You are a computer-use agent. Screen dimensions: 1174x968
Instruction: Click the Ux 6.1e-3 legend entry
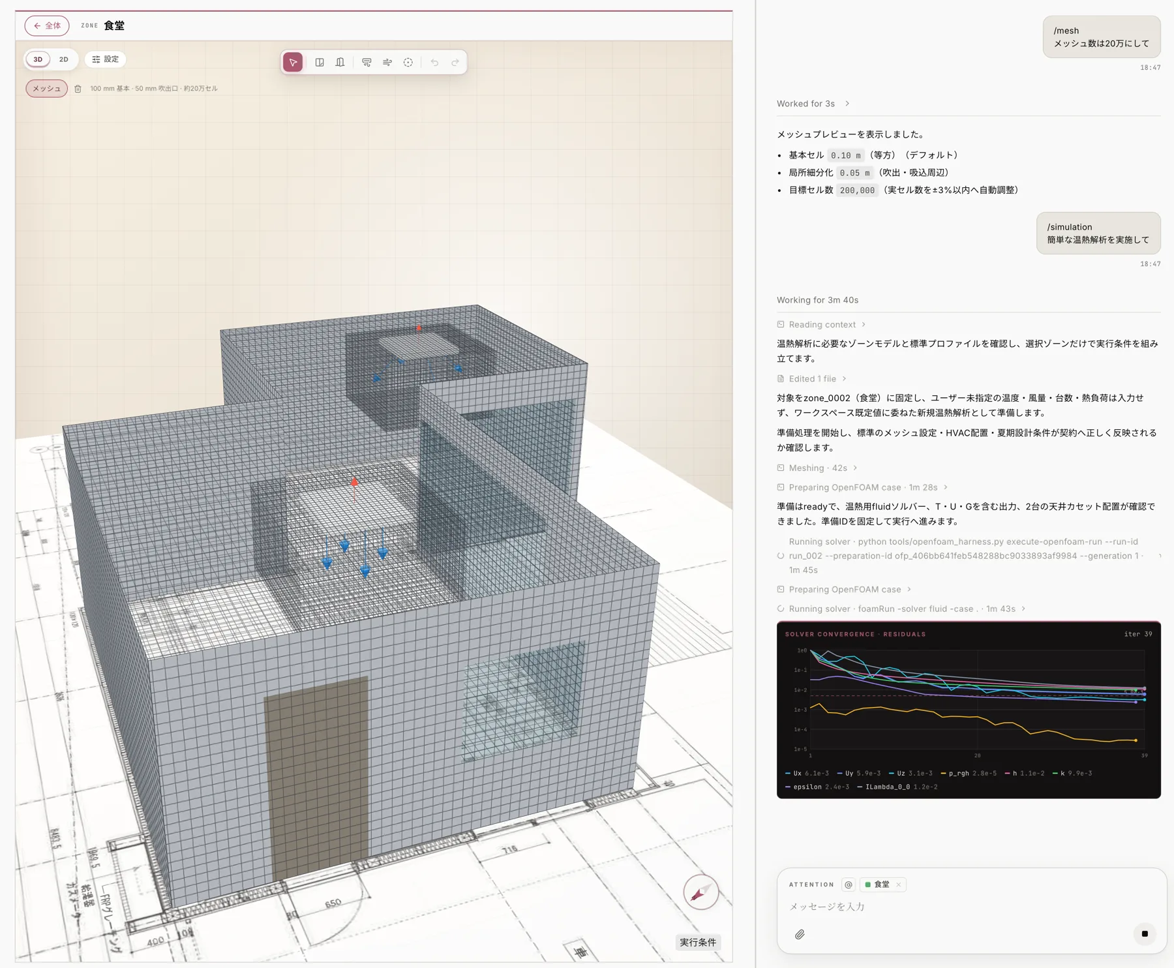click(x=807, y=773)
